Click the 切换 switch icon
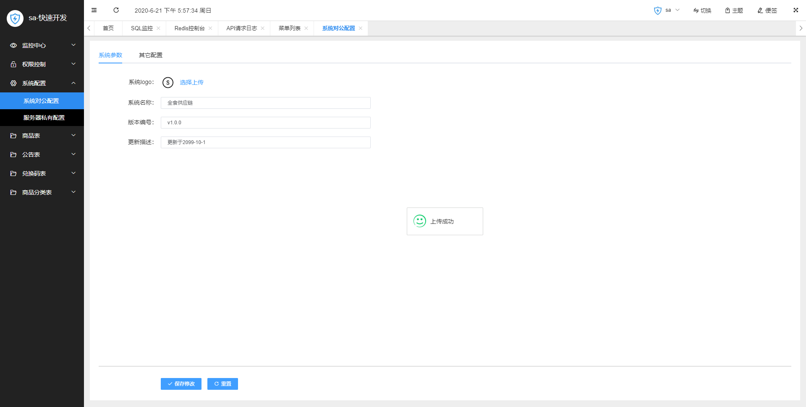 click(x=702, y=11)
